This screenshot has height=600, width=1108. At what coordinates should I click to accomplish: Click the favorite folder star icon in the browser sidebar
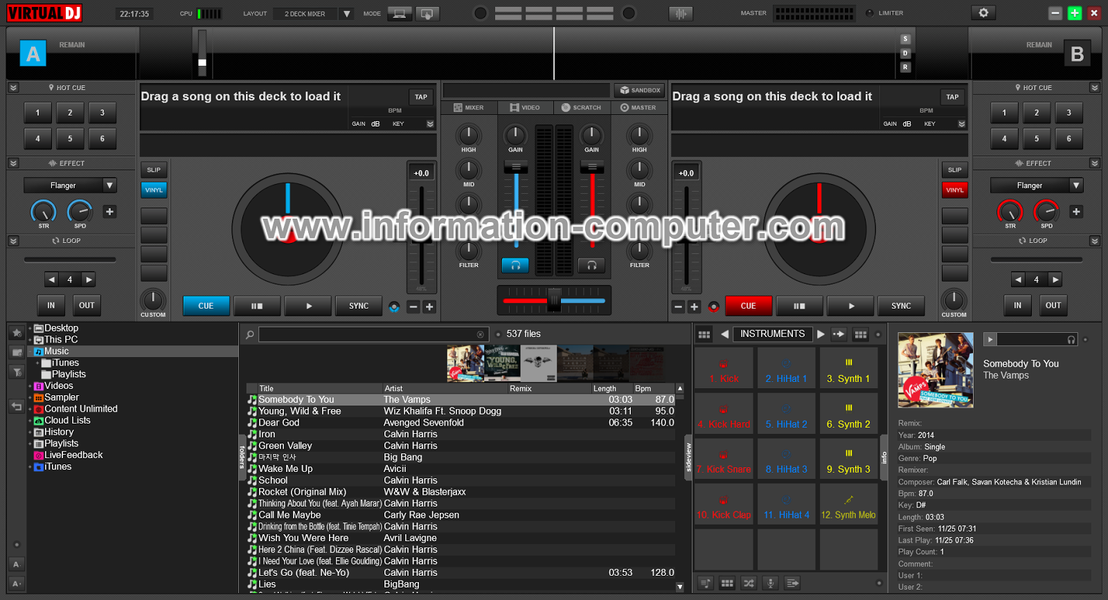point(17,333)
